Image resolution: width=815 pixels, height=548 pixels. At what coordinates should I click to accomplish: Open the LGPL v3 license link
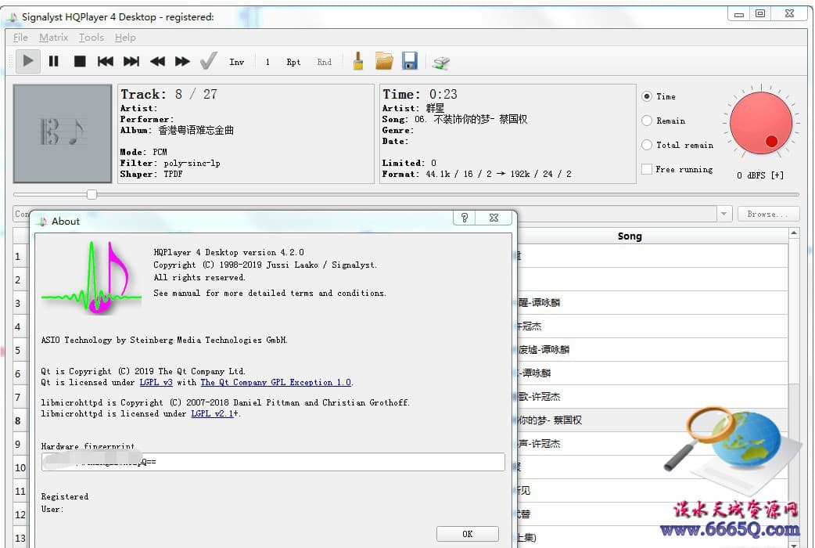tap(156, 383)
